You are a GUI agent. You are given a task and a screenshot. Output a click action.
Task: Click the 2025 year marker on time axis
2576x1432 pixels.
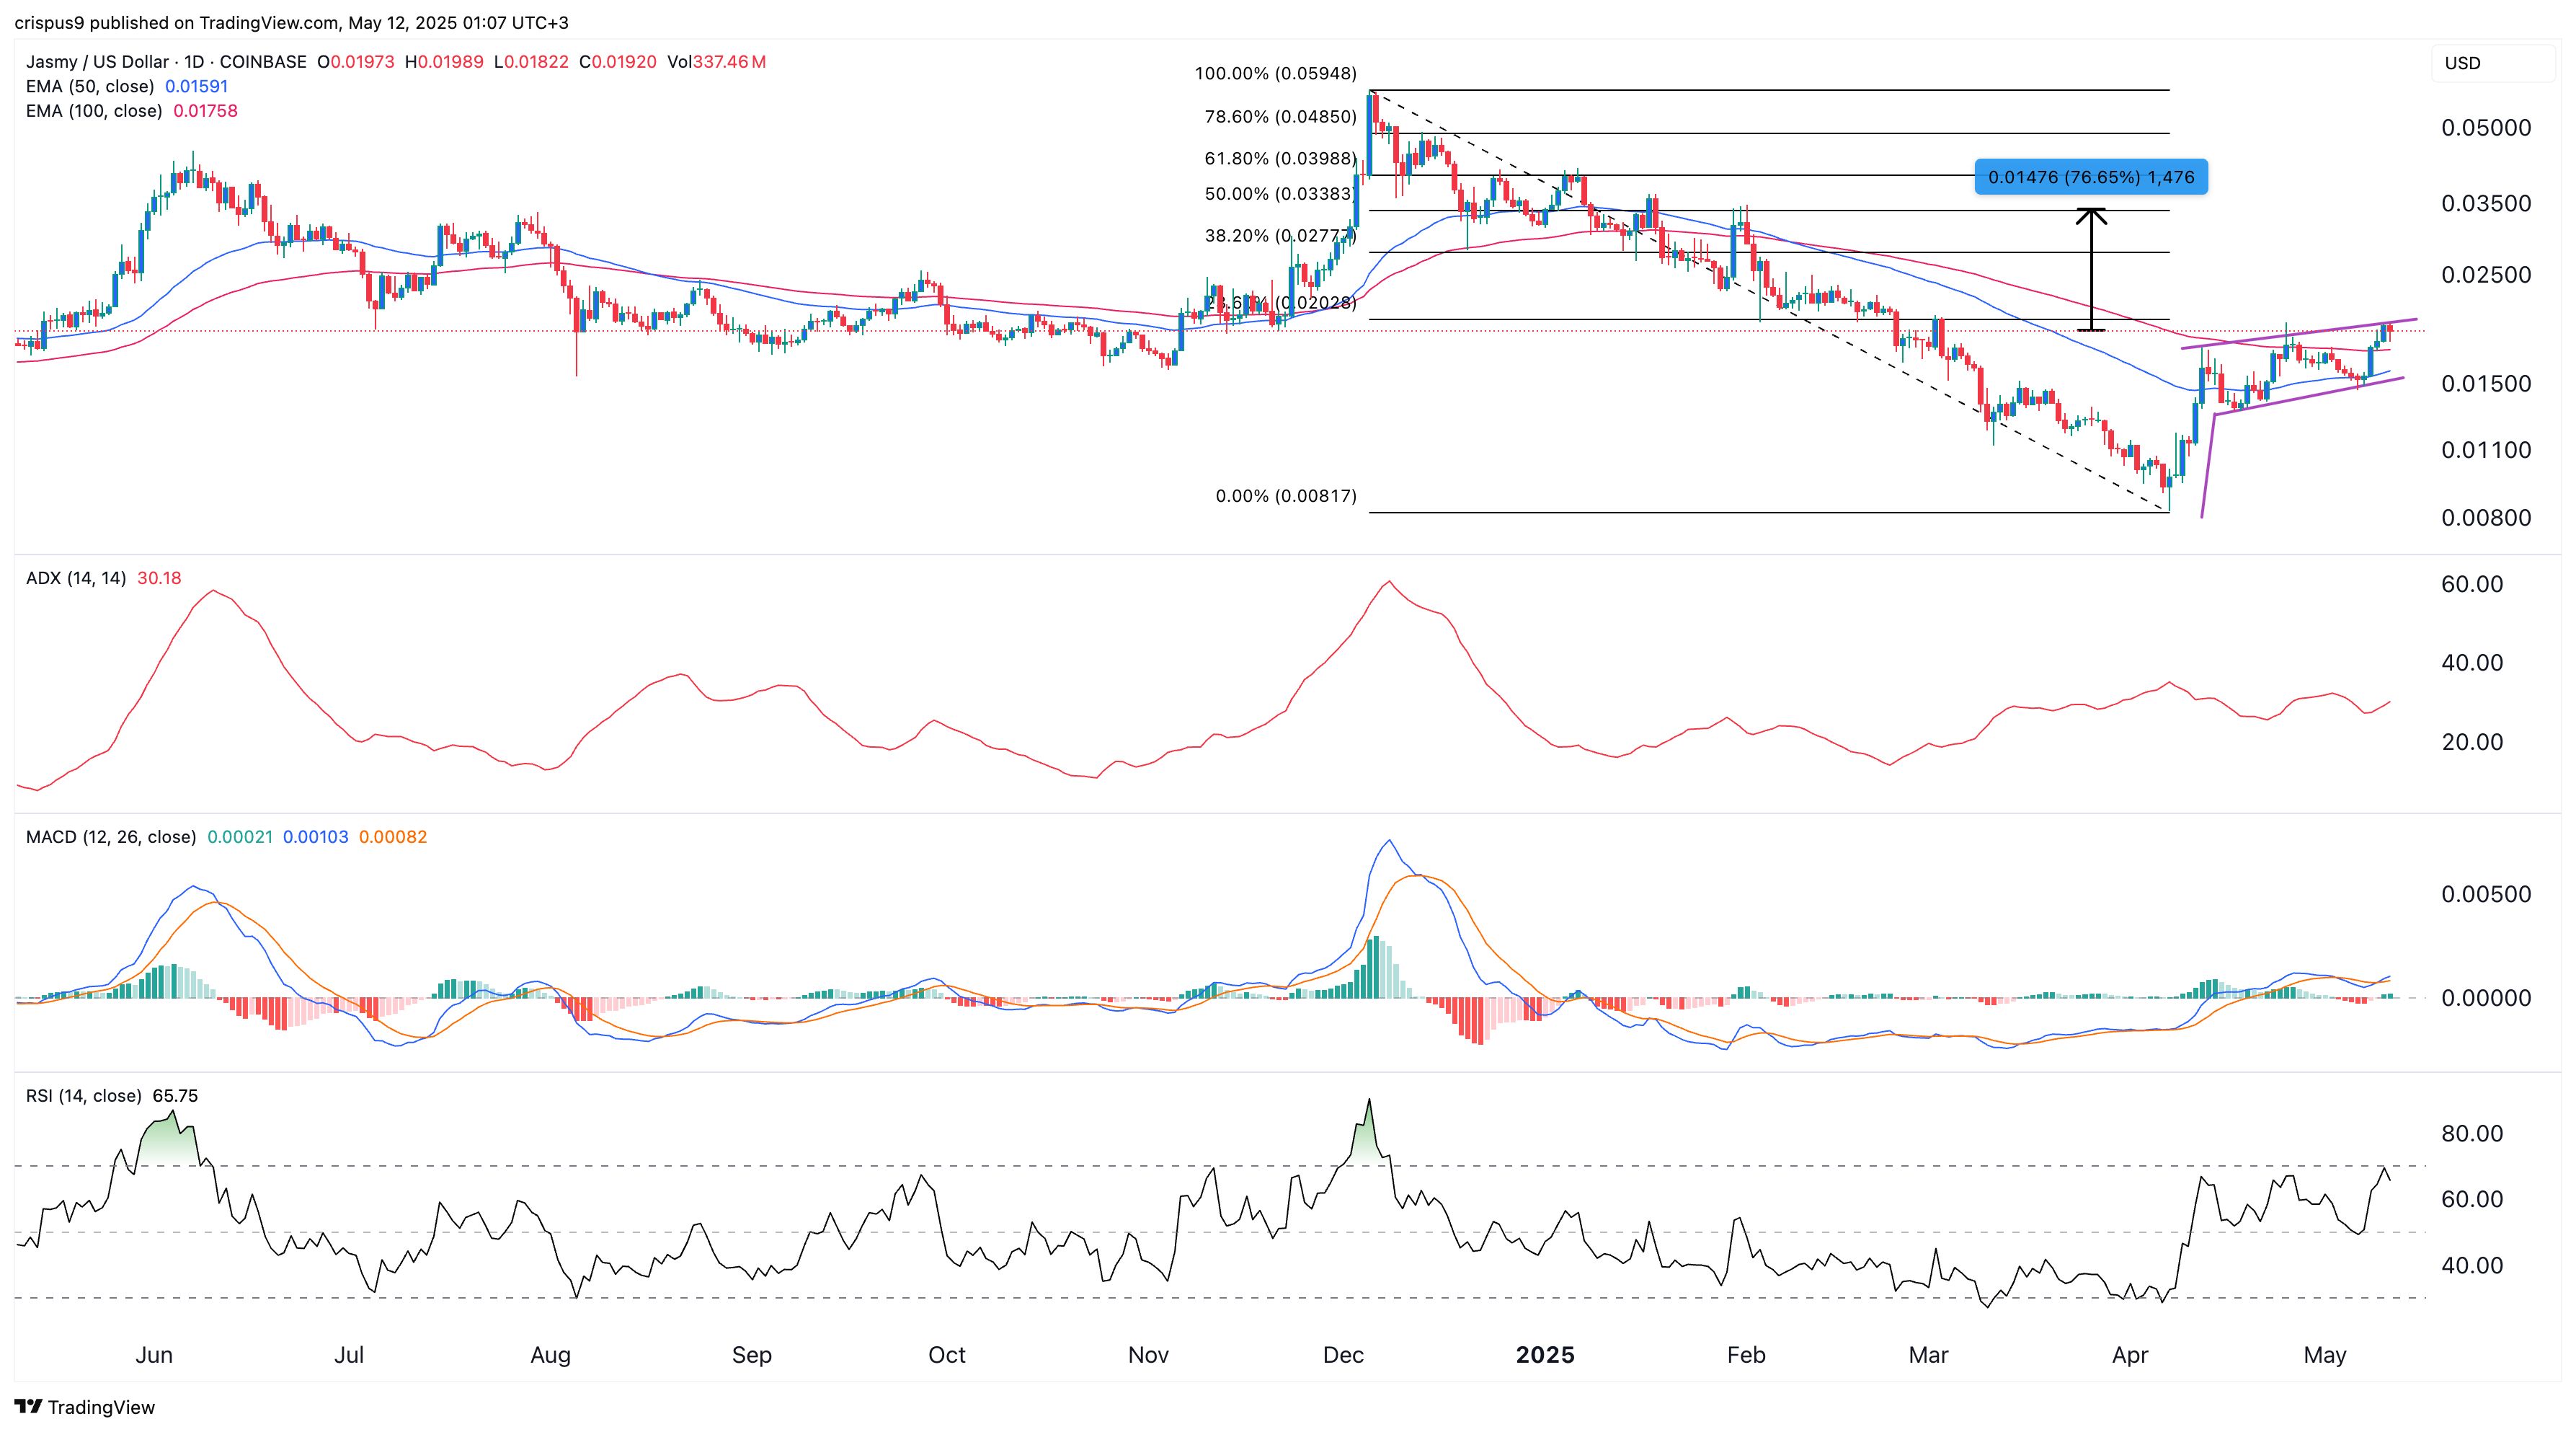click(x=1545, y=1355)
